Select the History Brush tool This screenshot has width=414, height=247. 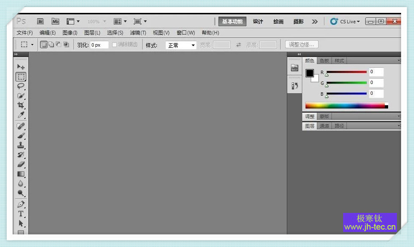(x=21, y=155)
